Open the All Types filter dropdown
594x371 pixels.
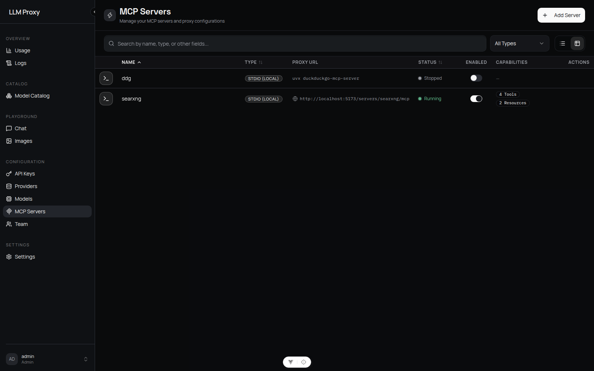[x=519, y=43]
